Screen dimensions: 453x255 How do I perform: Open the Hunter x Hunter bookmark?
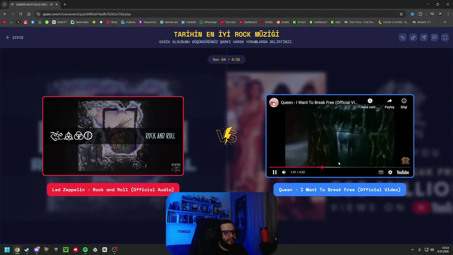(x=393, y=22)
